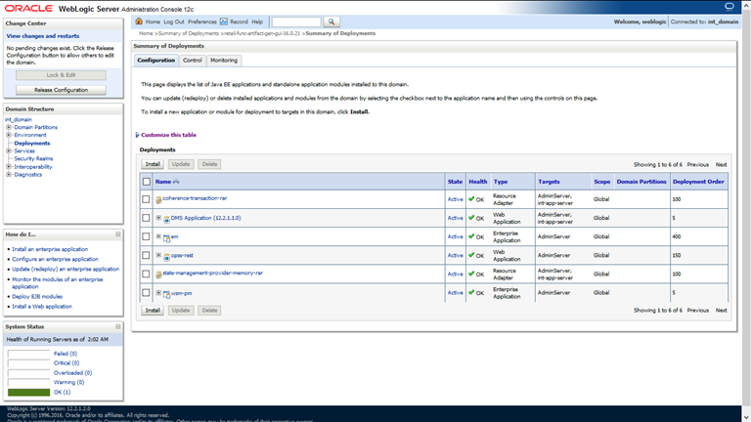Expand the Services tree node

(x=9, y=150)
